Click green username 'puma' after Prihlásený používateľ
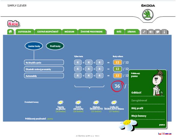The image size is (176, 137). pos(50,119)
